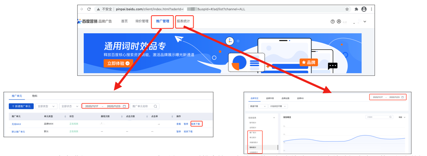Viewport: 427px width, 156px height.
Task: Open 报表统计 in the top navigation
Action: 183,21
